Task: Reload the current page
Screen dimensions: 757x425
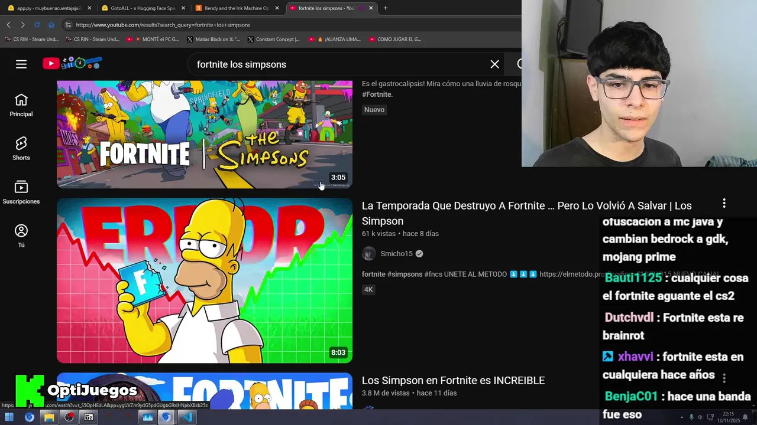Action: click(37, 25)
